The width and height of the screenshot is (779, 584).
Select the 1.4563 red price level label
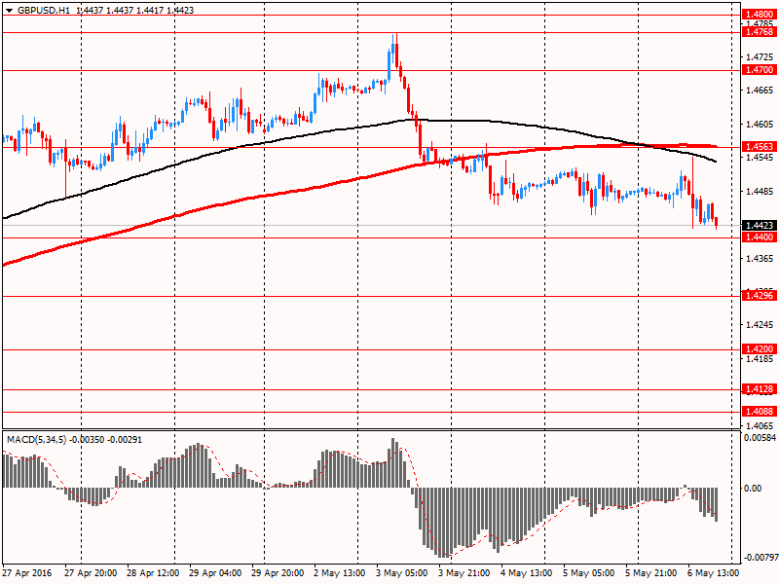[x=760, y=147]
